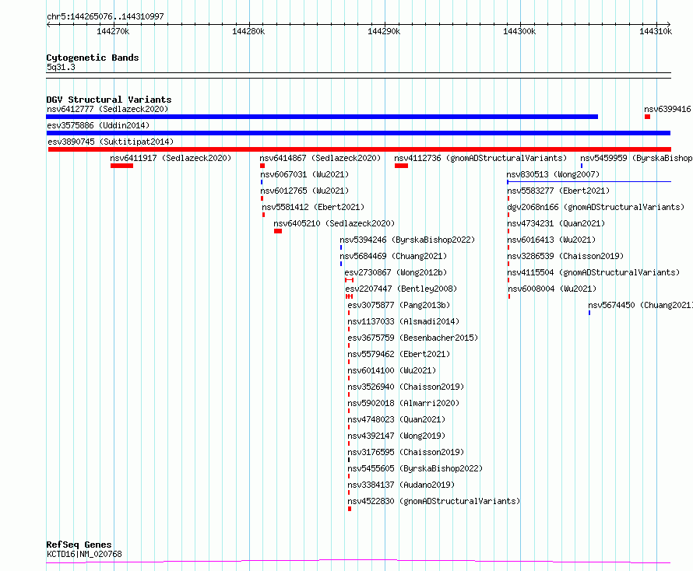Open nsv4522830 (gnomADStructuralVariants) variant

[x=434, y=501]
